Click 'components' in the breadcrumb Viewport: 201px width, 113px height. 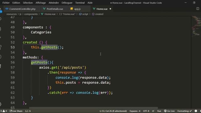tap(31, 14)
